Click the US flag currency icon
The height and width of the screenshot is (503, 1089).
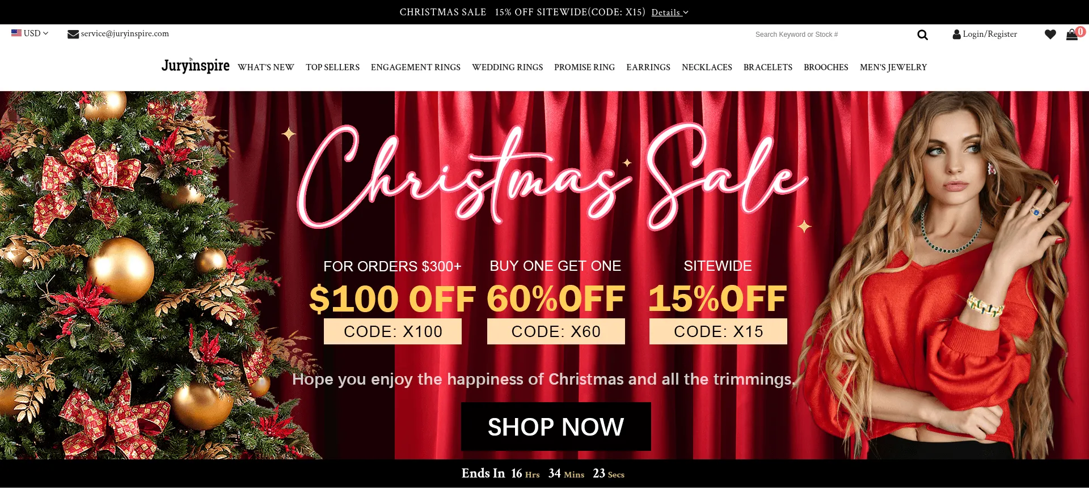[16, 33]
